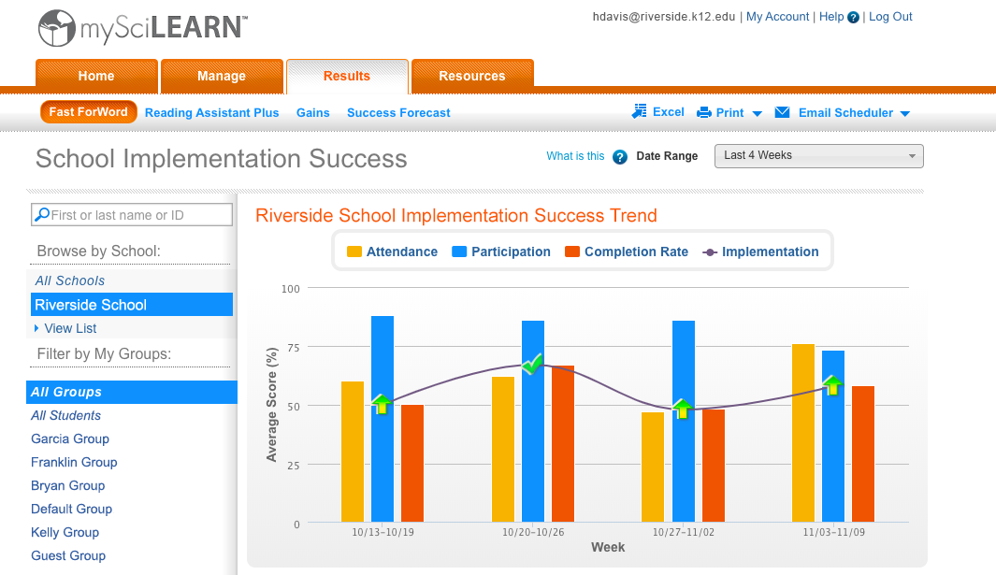This screenshot has height=575, width=996.
Task: Click the green arrow marker for 10/13-10/19
Action: (x=382, y=404)
